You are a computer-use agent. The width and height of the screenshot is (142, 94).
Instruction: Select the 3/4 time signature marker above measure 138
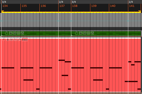(74, 2)
